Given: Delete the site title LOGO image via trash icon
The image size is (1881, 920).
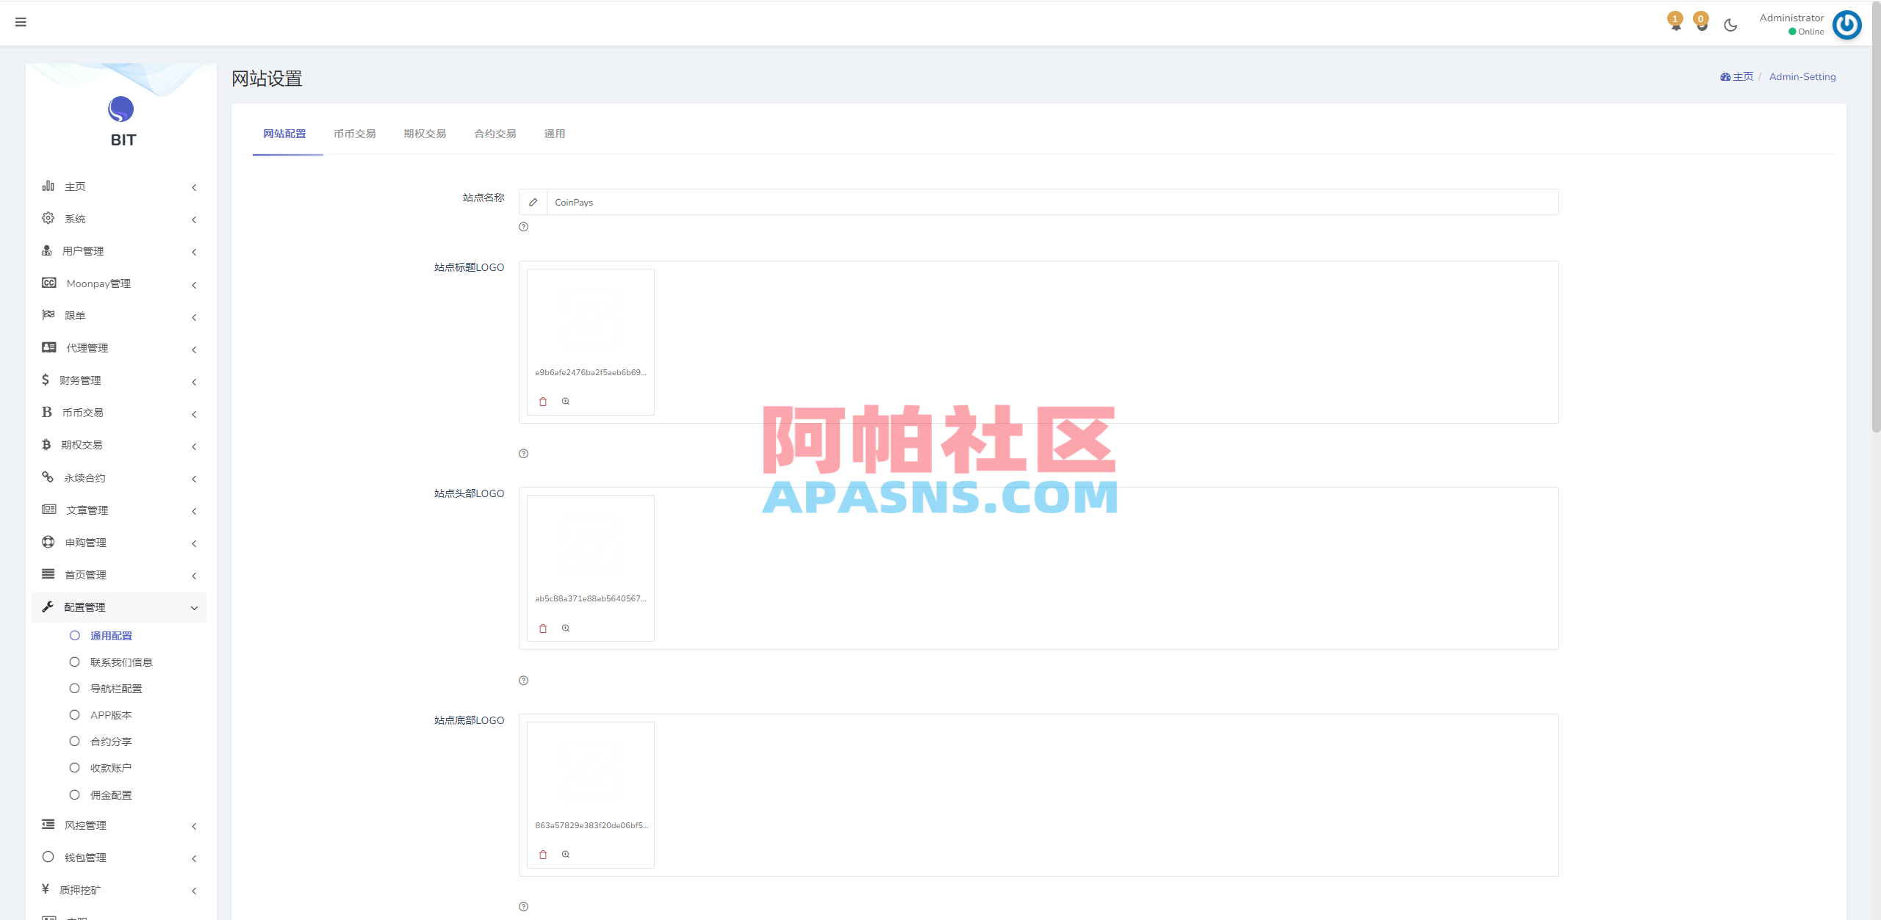Looking at the screenshot, I should click(x=543, y=401).
